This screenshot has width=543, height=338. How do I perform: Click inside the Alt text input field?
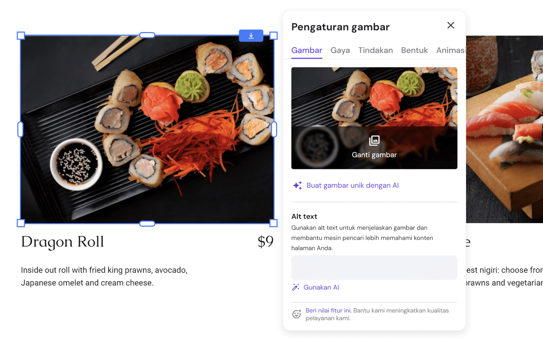(374, 268)
